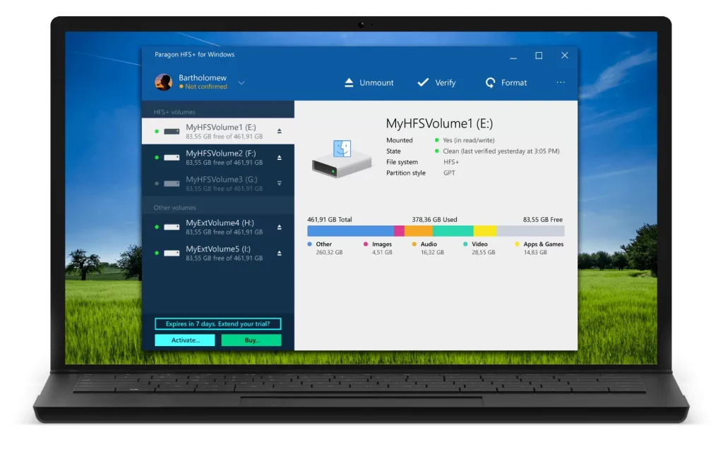Click the Format circular arrow icon
The image size is (723, 451).
click(491, 83)
